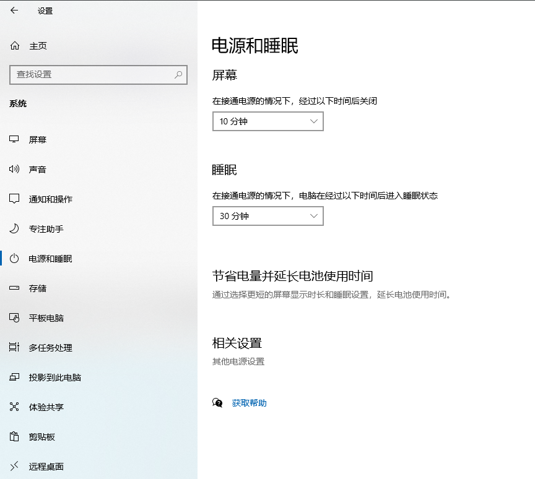Click the Sound (声音) speaker icon
Screen dimensions: 535x479
[14, 169]
